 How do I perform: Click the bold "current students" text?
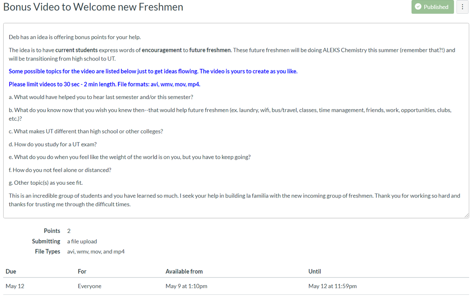coord(76,50)
